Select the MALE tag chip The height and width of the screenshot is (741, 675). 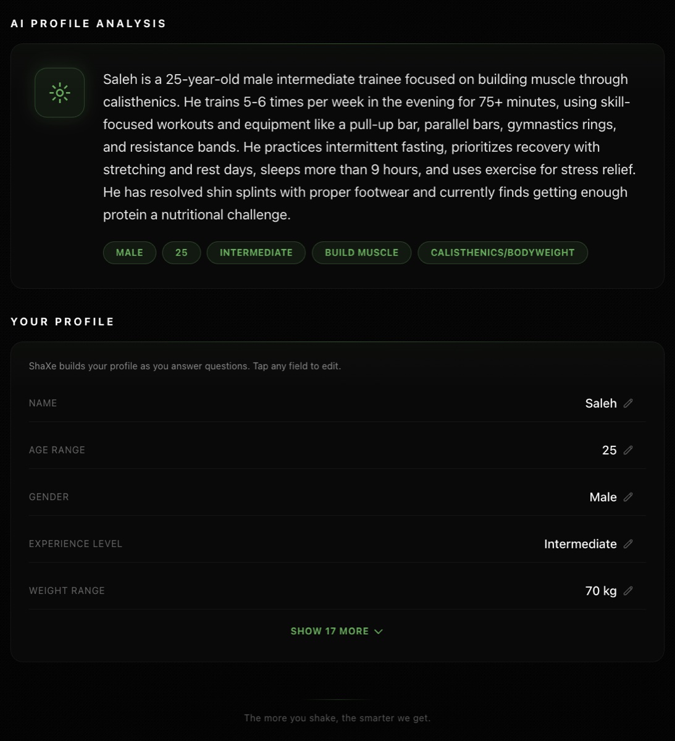129,253
